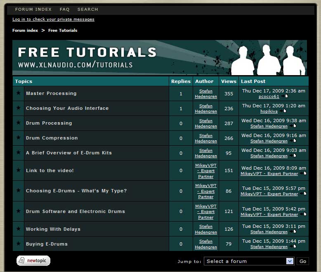Image resolution: width=321 pixels, height=272 pixels.
Task: Click star icon beside Drum Processing topic
Action: tap(19, 123)
